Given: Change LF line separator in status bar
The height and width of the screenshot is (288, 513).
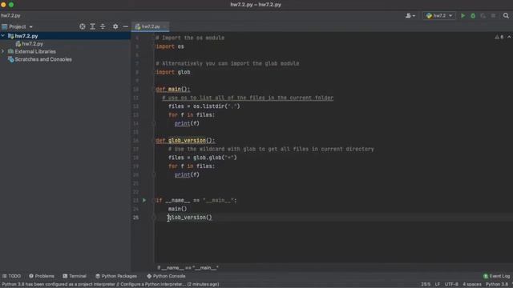Looking at the screenshot, I should pos(438,285).
